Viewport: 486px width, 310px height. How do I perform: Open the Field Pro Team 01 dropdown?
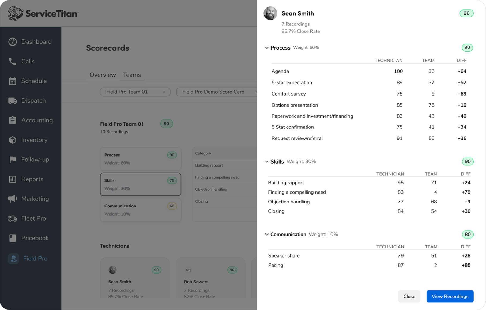coord(135,92)
